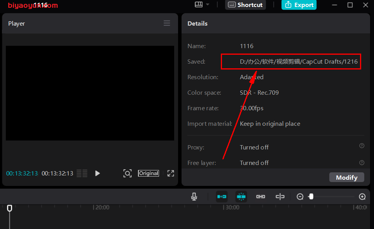
Task: Zoom out the timeline with minus icon
Action: point(300,197)
